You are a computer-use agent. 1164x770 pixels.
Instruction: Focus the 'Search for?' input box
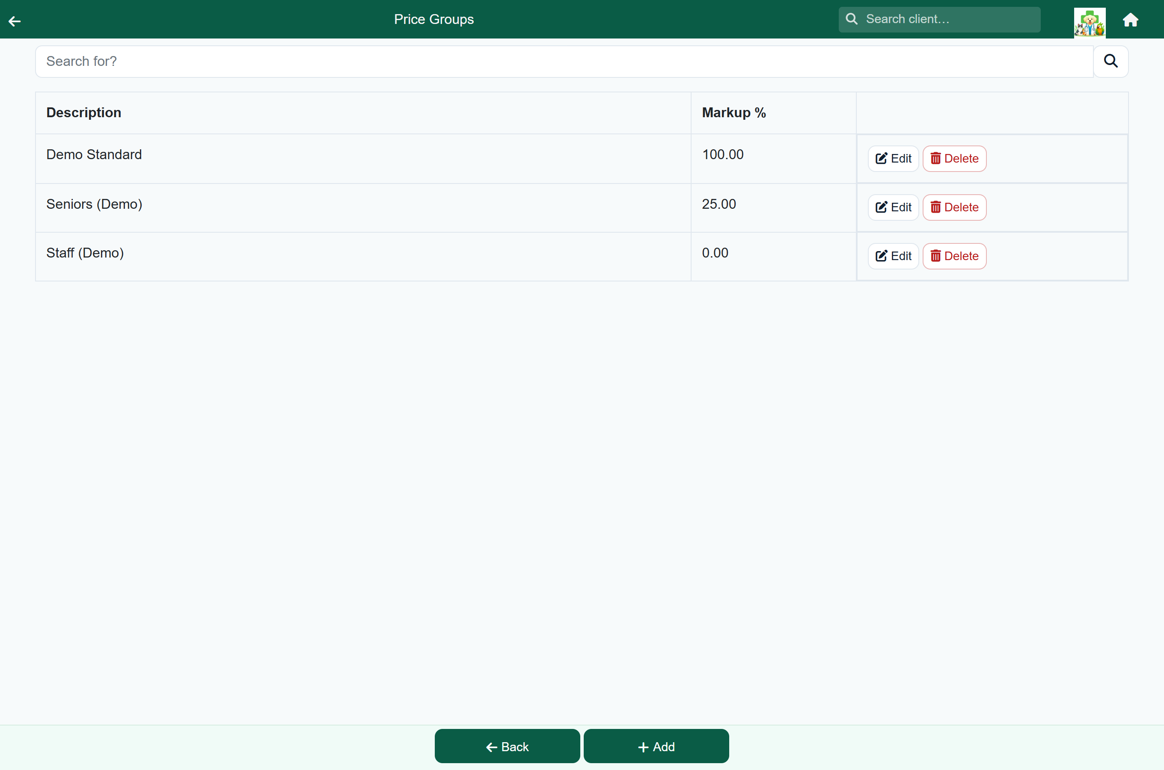(564, 61)
